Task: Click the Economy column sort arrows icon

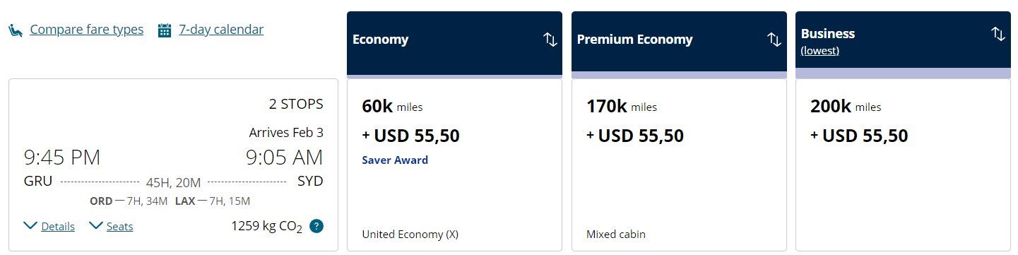Action: coord(550,40)
